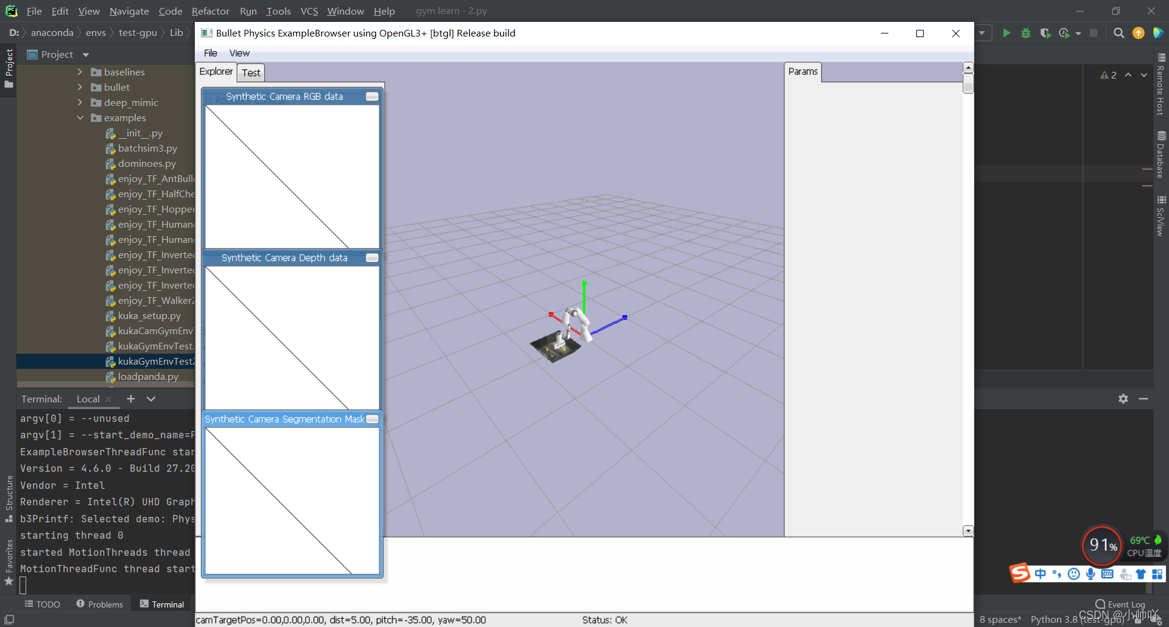The width and height of the screenshot is (1169, 627).
Task: Click the orange update arrow icon
Action: tap(1138, 33)
